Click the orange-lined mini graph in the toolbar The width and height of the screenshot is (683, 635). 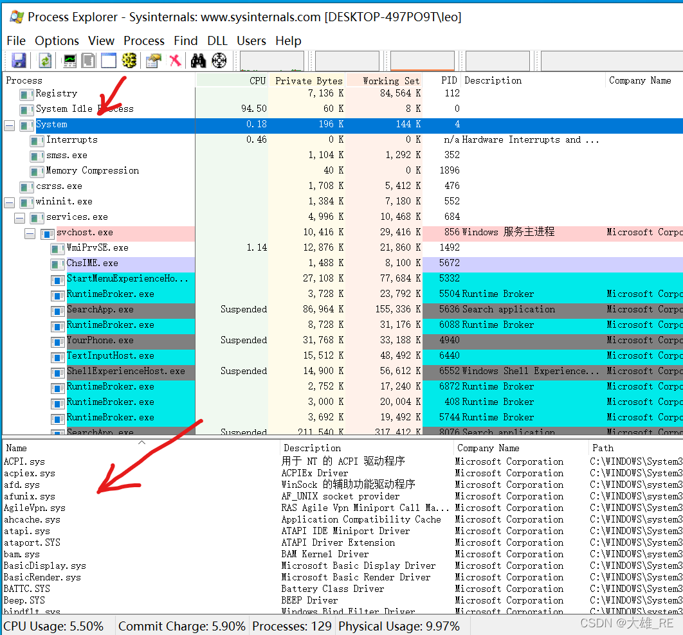[x=423, y=60]
